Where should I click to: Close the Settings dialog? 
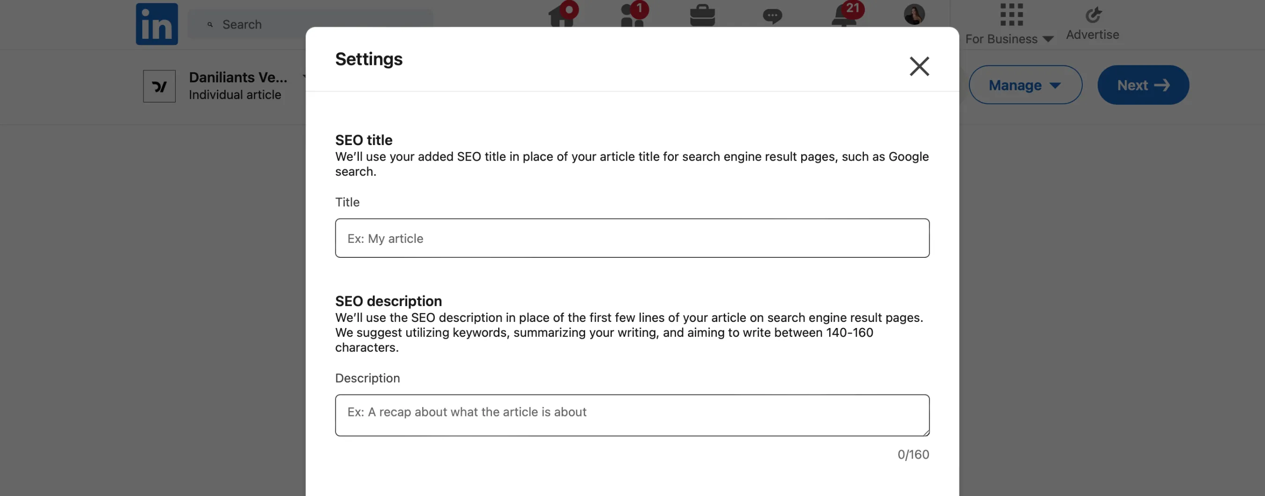click(919, 66)
